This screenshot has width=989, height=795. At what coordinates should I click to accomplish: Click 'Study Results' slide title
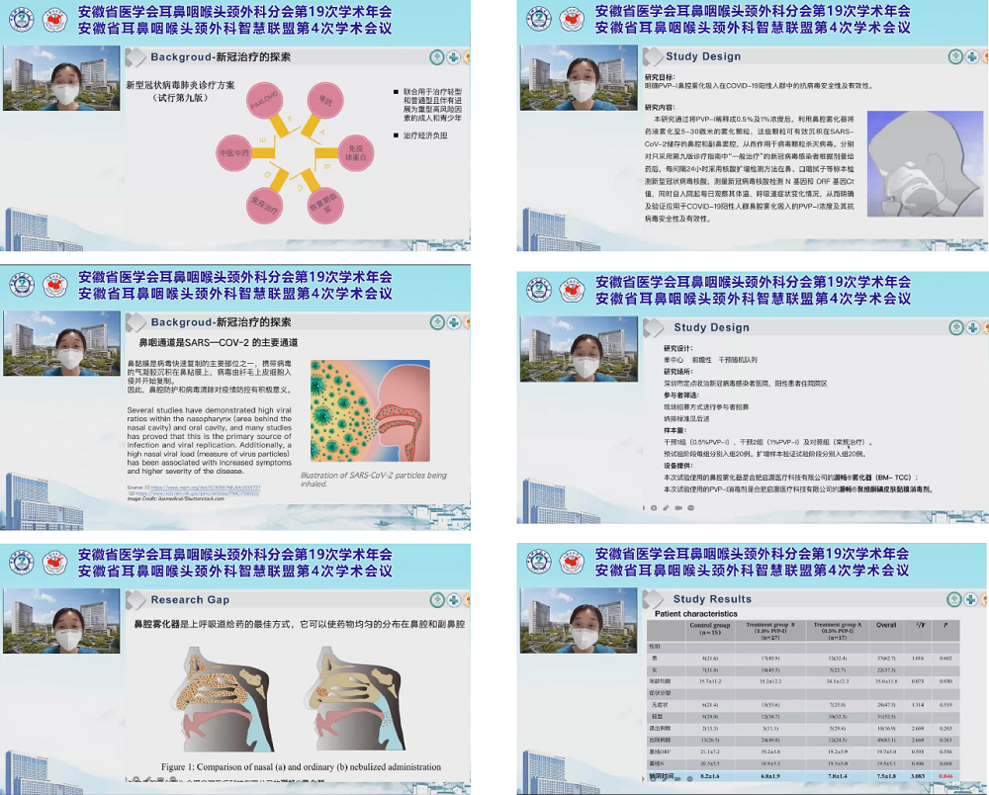[712, 599]
